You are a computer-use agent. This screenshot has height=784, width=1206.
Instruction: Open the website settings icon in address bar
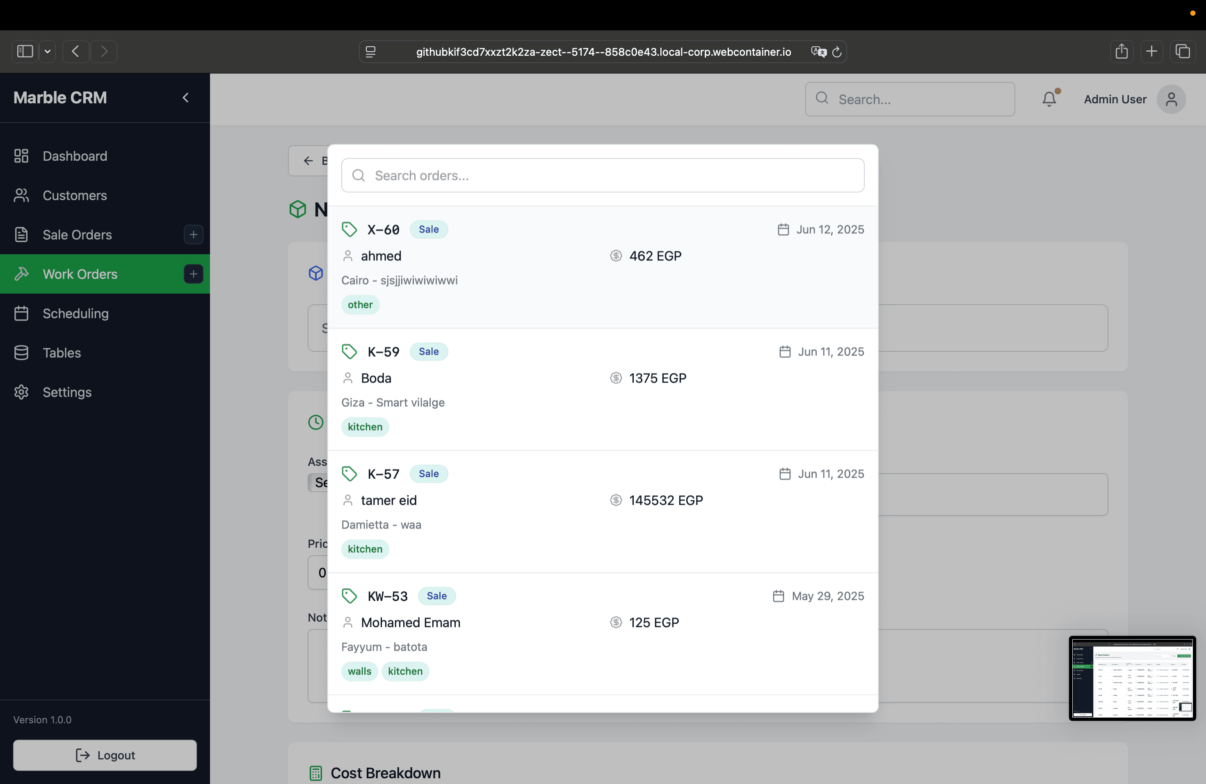pos(370,52)
